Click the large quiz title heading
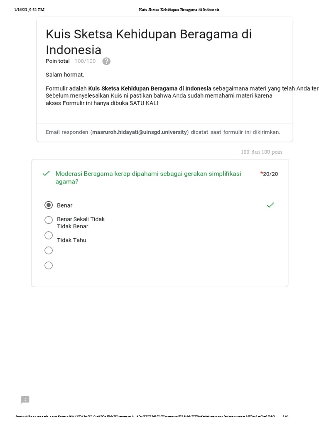This screenshot has height=425, width=319. click(x=149, y=42)
